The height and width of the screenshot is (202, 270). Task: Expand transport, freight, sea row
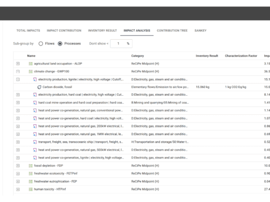pyautogui.click(x=18, y=142)
